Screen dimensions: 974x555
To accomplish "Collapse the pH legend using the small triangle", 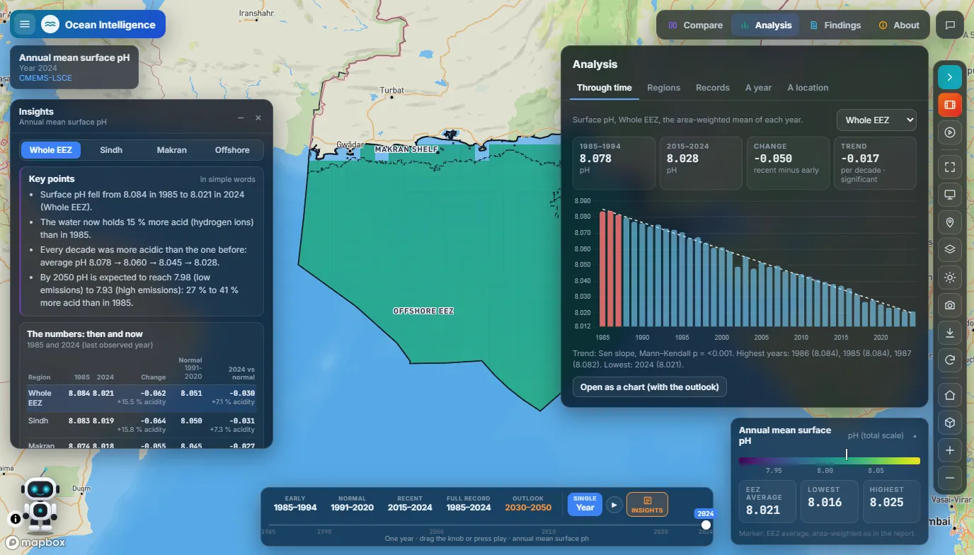I will [x=915, y=436].
